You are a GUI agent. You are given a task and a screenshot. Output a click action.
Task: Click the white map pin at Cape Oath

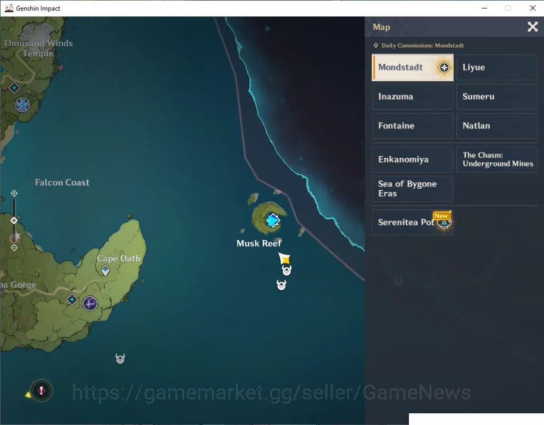[x=105, y=270]
